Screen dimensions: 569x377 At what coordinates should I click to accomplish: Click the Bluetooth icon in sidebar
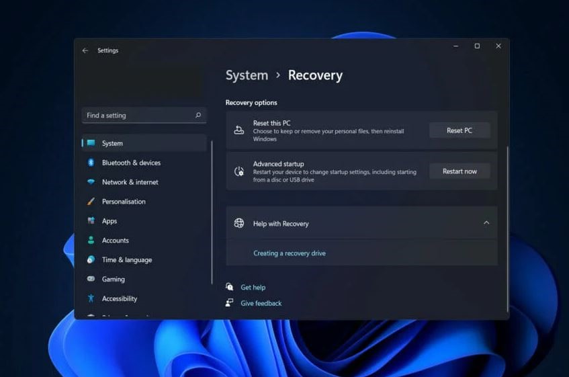(91, 163)
